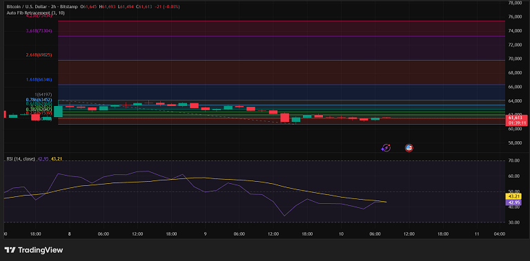
Task: Click the day 10 label on time axis
Action: (341, 233)
